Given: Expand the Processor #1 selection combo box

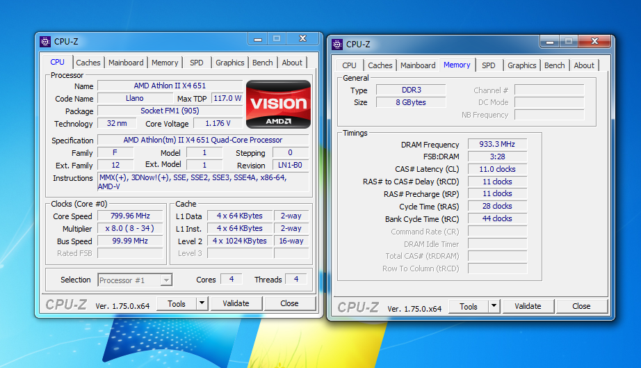Looking at the screenshot, I should [x=165, y=280].
